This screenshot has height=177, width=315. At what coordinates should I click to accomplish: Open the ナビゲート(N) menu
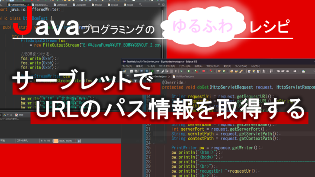point(185,66)
